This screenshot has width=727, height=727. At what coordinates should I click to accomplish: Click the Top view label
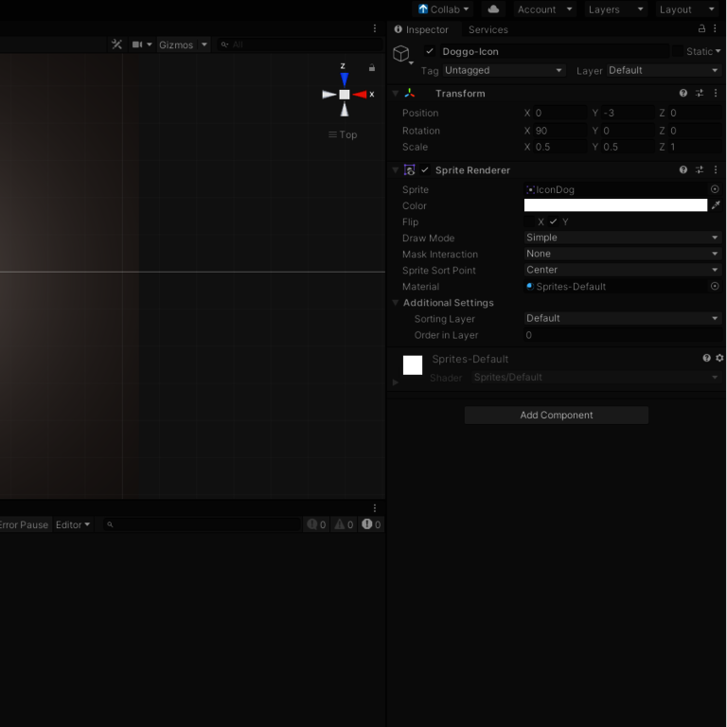[x=343, y=135]
